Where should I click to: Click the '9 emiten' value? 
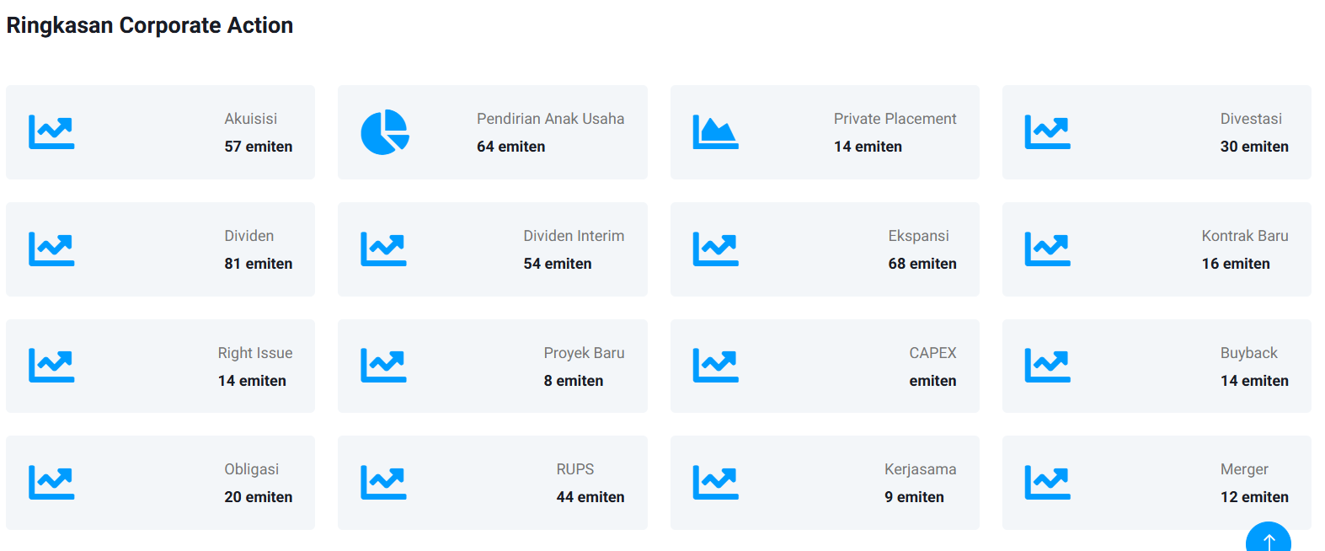(x=914, y=497)
